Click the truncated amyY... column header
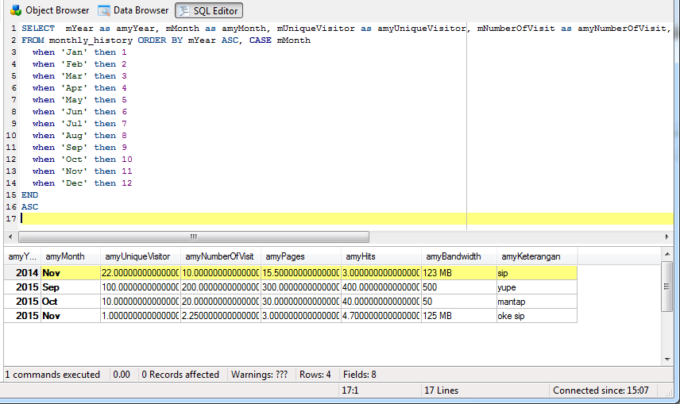 tap(22, 256)
